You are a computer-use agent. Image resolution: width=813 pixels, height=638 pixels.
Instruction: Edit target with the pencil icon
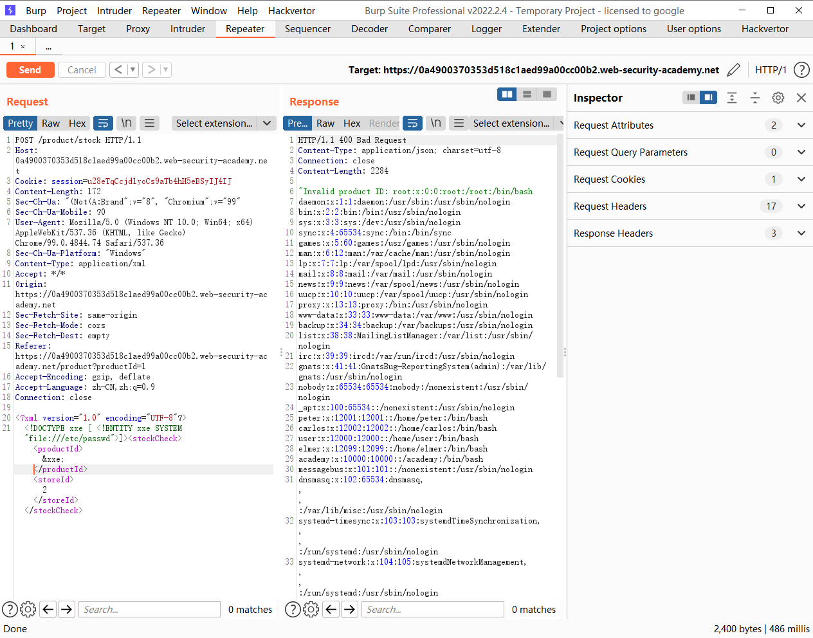click(733, 69)
